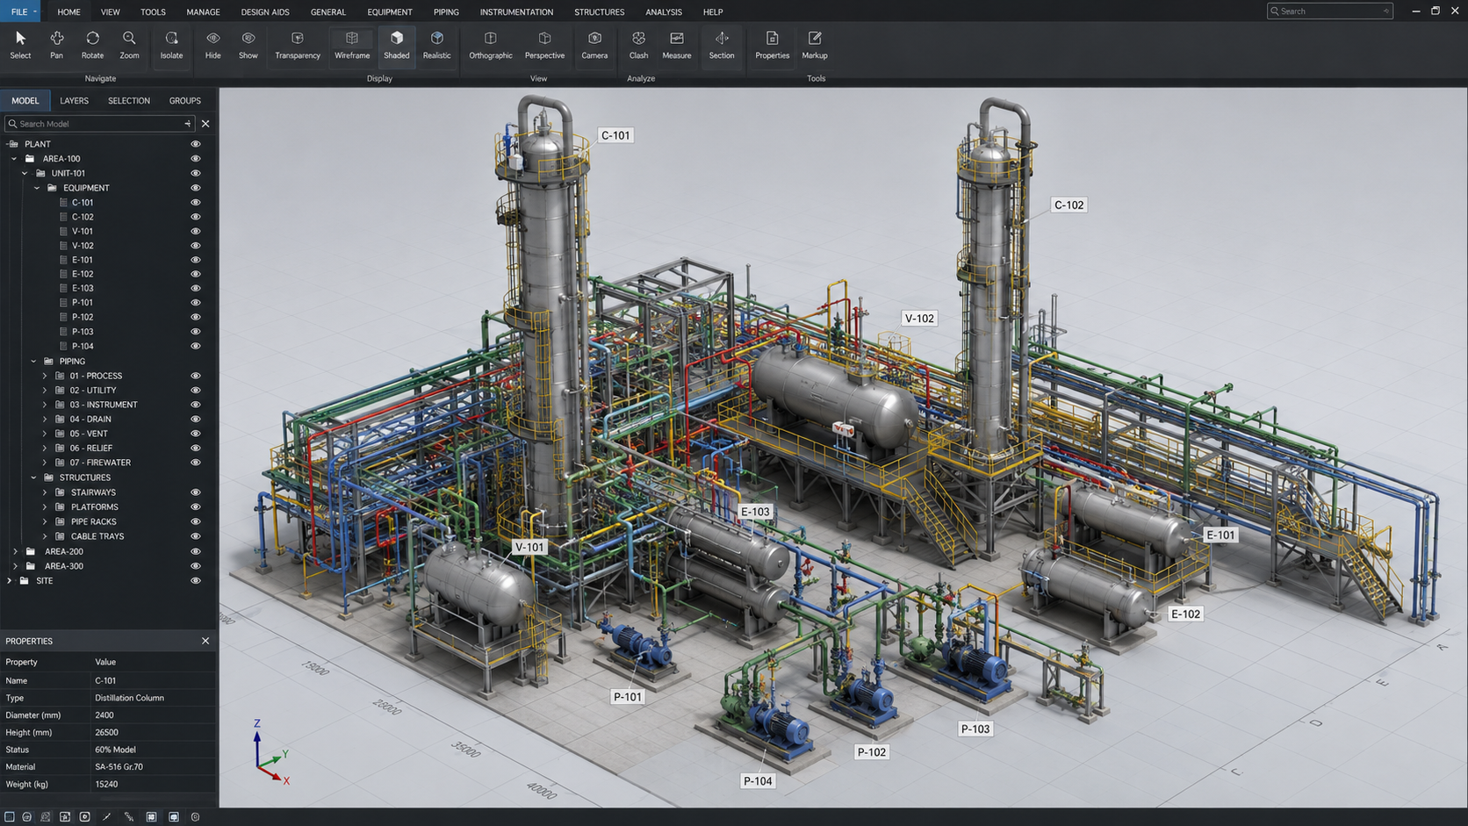1468x826 pixels.
Task: Open the FILE menu button
Action: [x=21, y=11]
